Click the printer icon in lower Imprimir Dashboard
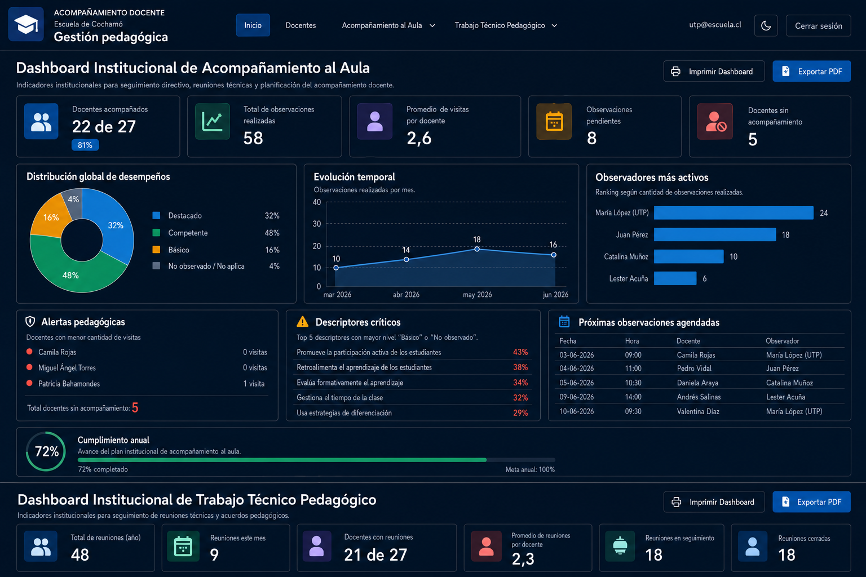This screenshot has width=866, height=577. 676,502
